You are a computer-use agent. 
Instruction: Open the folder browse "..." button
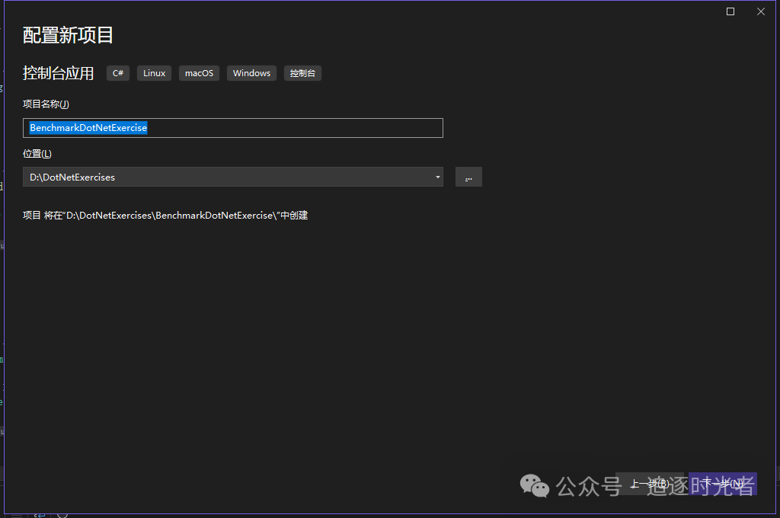(468, 176)
